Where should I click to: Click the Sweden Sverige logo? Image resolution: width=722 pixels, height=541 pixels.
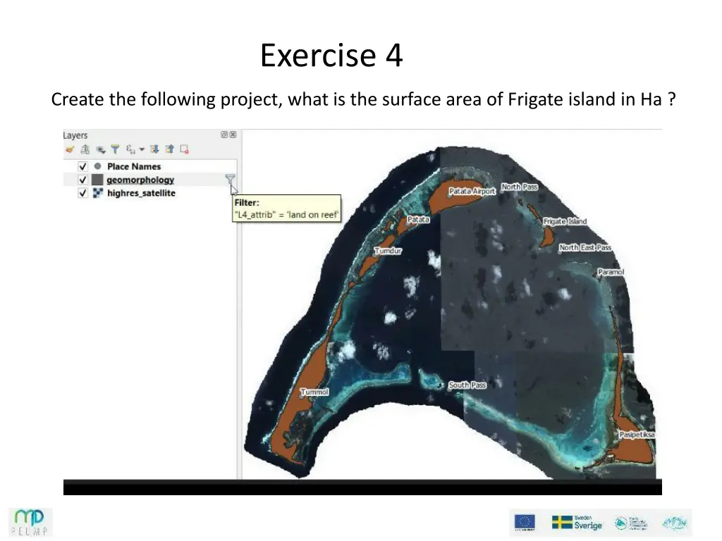pyautogui.click(x=577, y=522)
